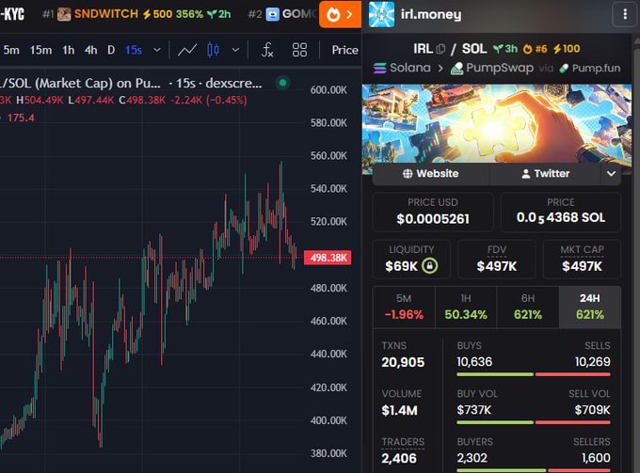The width and height of the screenshot is (640, 473).
Task: Click the FDV $497K box
Action: click(497, 260)
